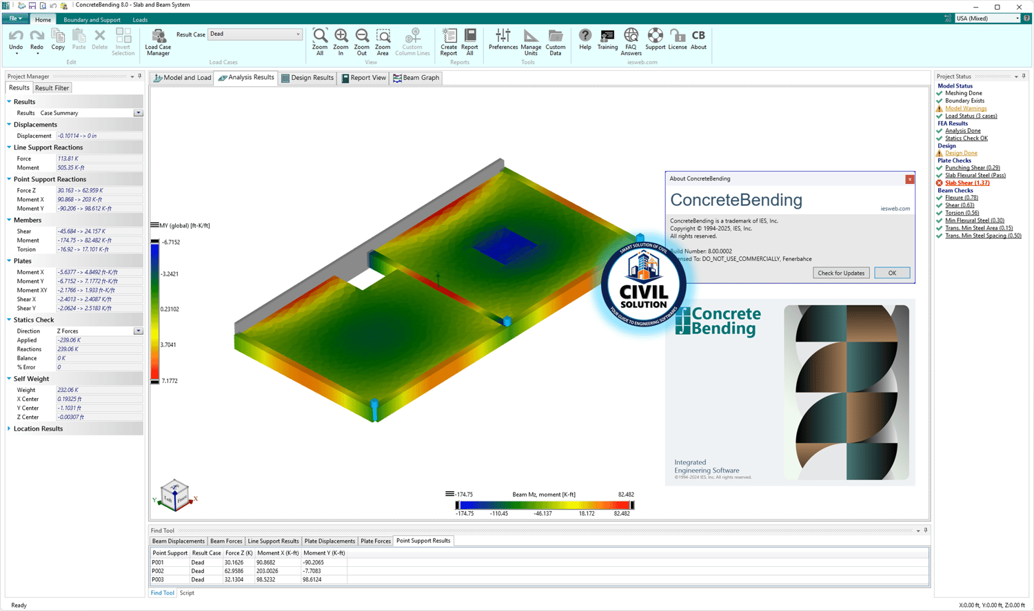Open the Result Case dropdown showing Dead
1034x611 pixels.
click(255, 34)
